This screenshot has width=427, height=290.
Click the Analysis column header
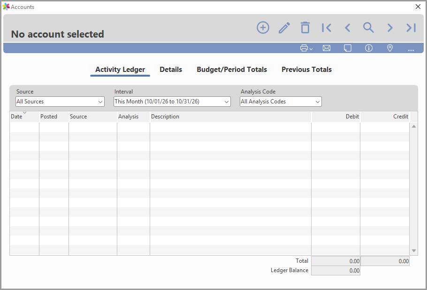(133, 117)
